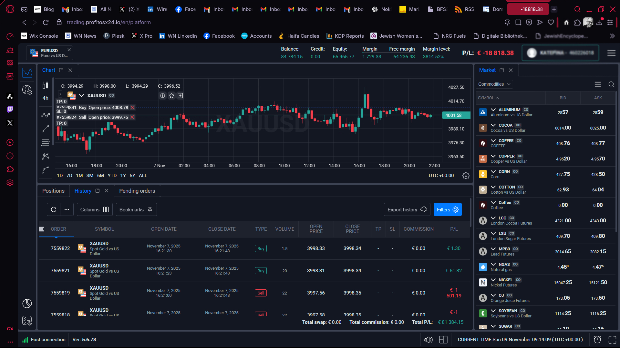This screenshot has width=620, height=348.
Task: Expand the COPPER instrument row
Action: point(493,156)
